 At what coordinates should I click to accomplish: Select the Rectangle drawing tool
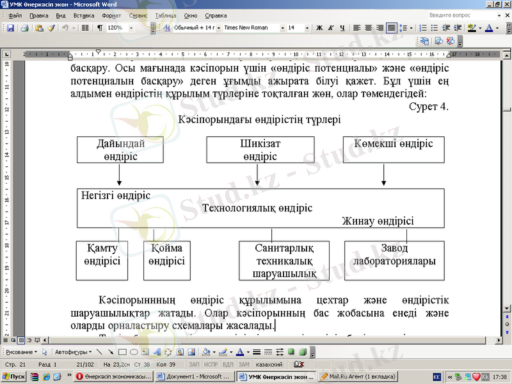point(122,352)
